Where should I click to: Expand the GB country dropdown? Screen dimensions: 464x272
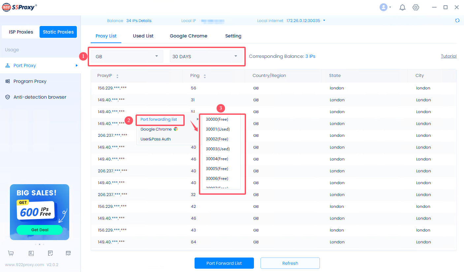pos(127,56)
